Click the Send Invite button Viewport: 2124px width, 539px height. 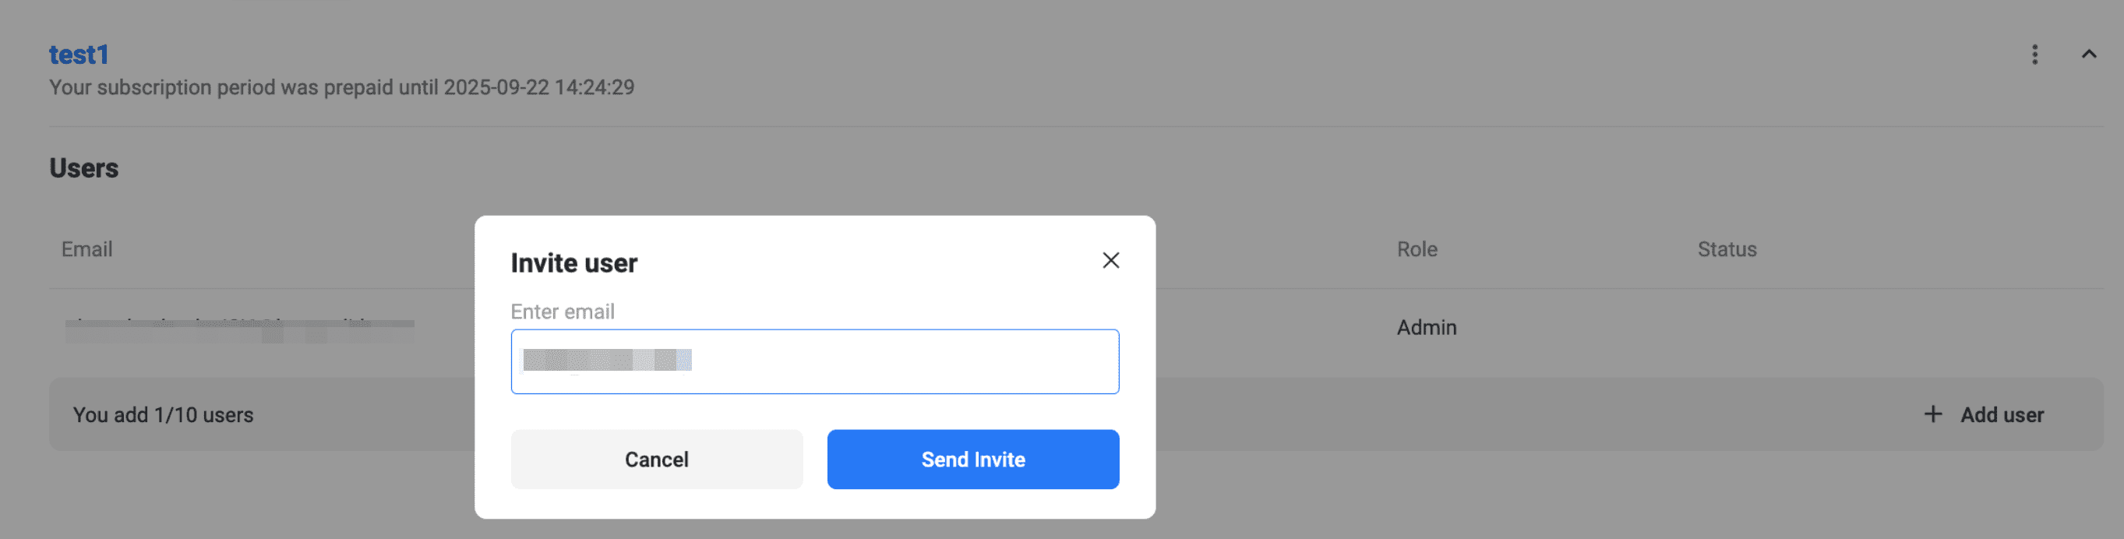point(972,459)
